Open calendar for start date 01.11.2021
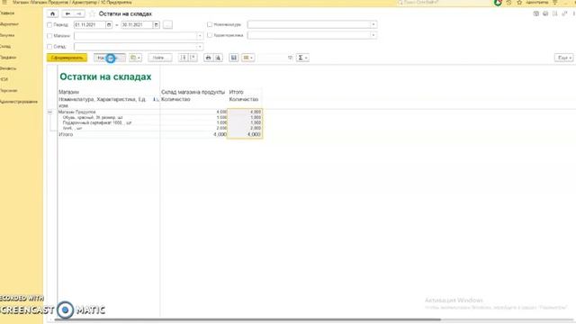 click(109, 25)
